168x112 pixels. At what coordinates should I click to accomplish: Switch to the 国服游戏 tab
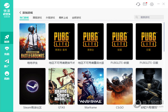pyautogui.click(x=37, y=18)
